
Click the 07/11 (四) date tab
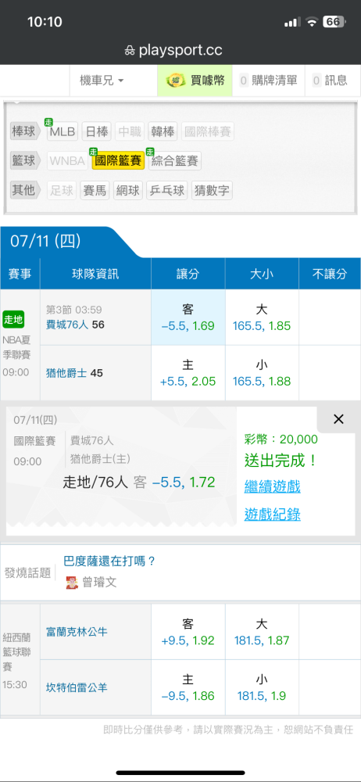[46, 242]
